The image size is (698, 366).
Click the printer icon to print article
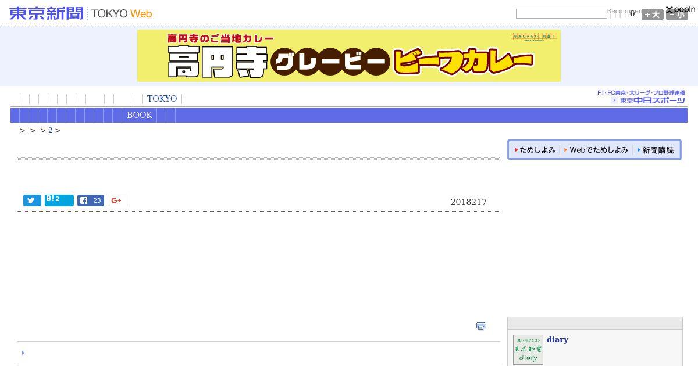click(x=480, y=326)
